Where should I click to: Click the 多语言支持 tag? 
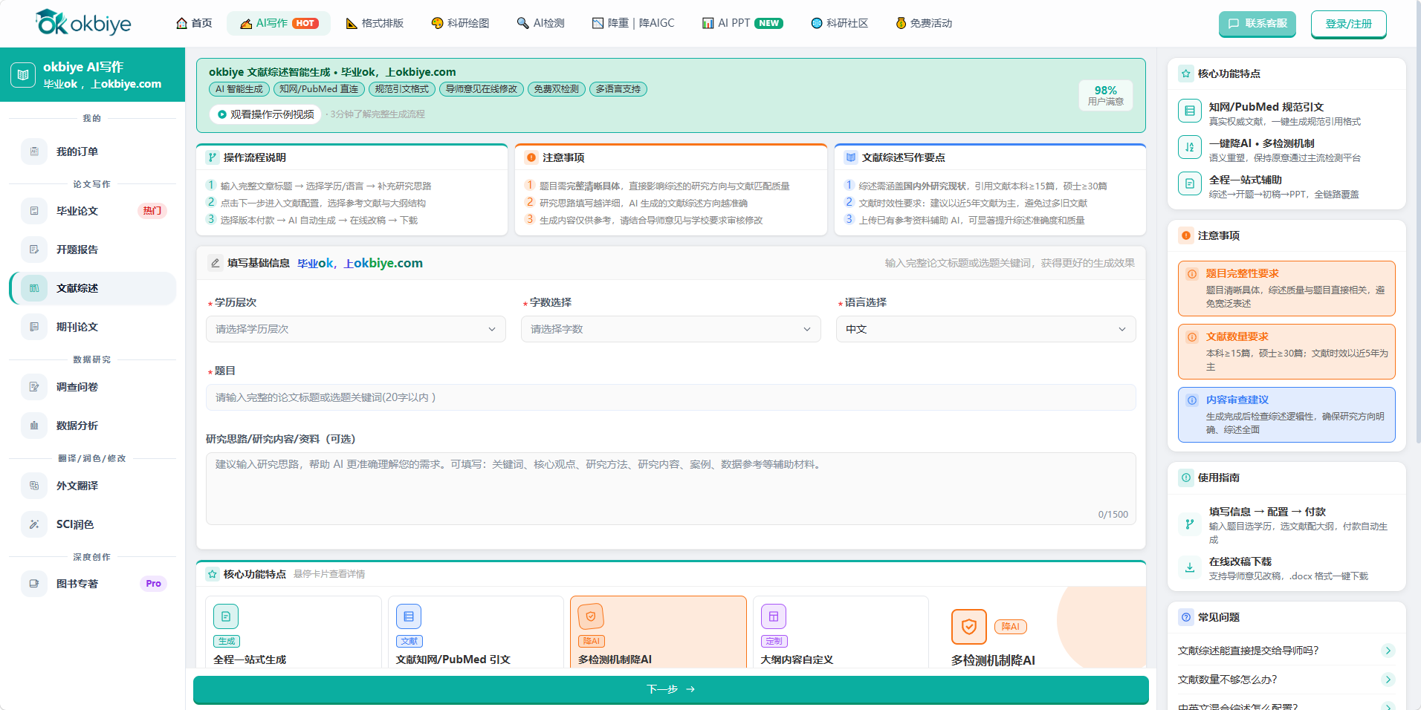pos(618,89)
